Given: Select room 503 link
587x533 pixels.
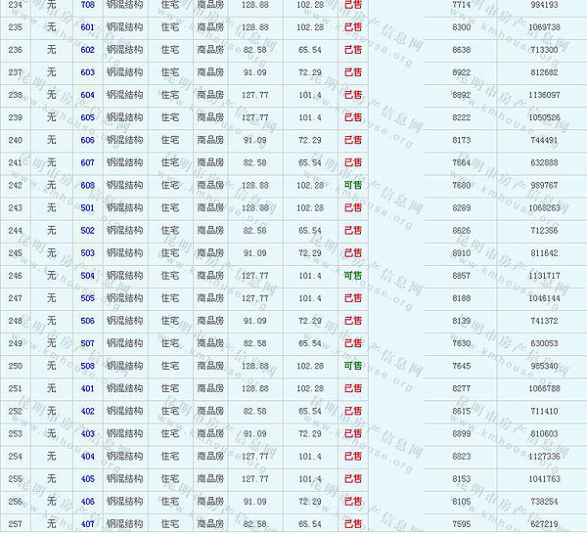Looking at the screenshot, I should tap(88, 253).
